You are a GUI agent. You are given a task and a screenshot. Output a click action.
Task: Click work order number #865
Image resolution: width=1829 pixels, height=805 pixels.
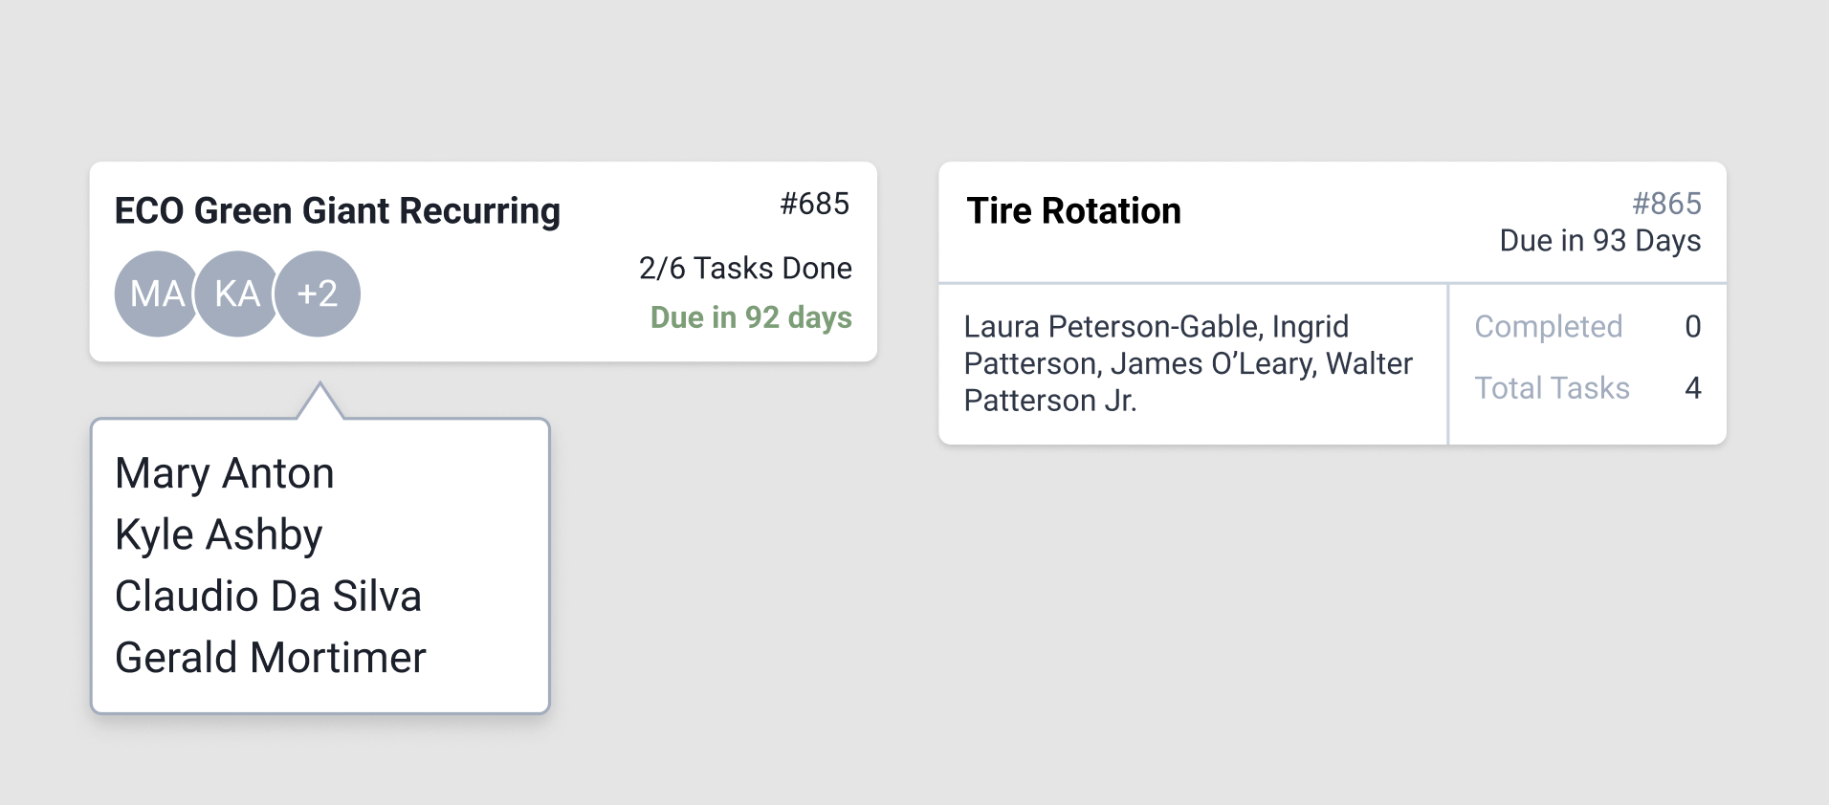pyautogui.click(x=1666, y=204)
